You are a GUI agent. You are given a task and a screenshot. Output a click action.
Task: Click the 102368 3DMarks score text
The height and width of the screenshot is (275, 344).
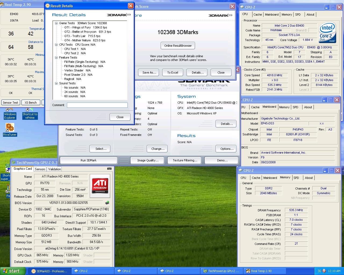[x=178, y=32]
